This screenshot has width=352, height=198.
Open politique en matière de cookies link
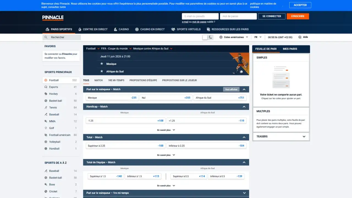click(x=264, y=5)
